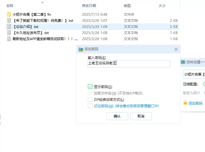Image resolution: width=205 pixels, height=152 pixels.
Task: Click the file icon of 【永久地址发布页】.txt
Action: click(9, 33)
